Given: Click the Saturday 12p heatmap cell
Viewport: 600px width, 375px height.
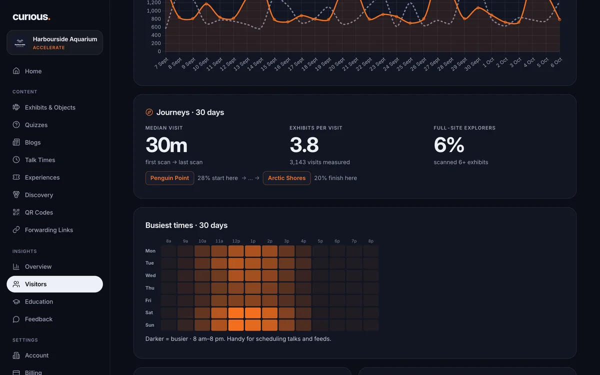Looking at the screenshot, I should (236, 313).
